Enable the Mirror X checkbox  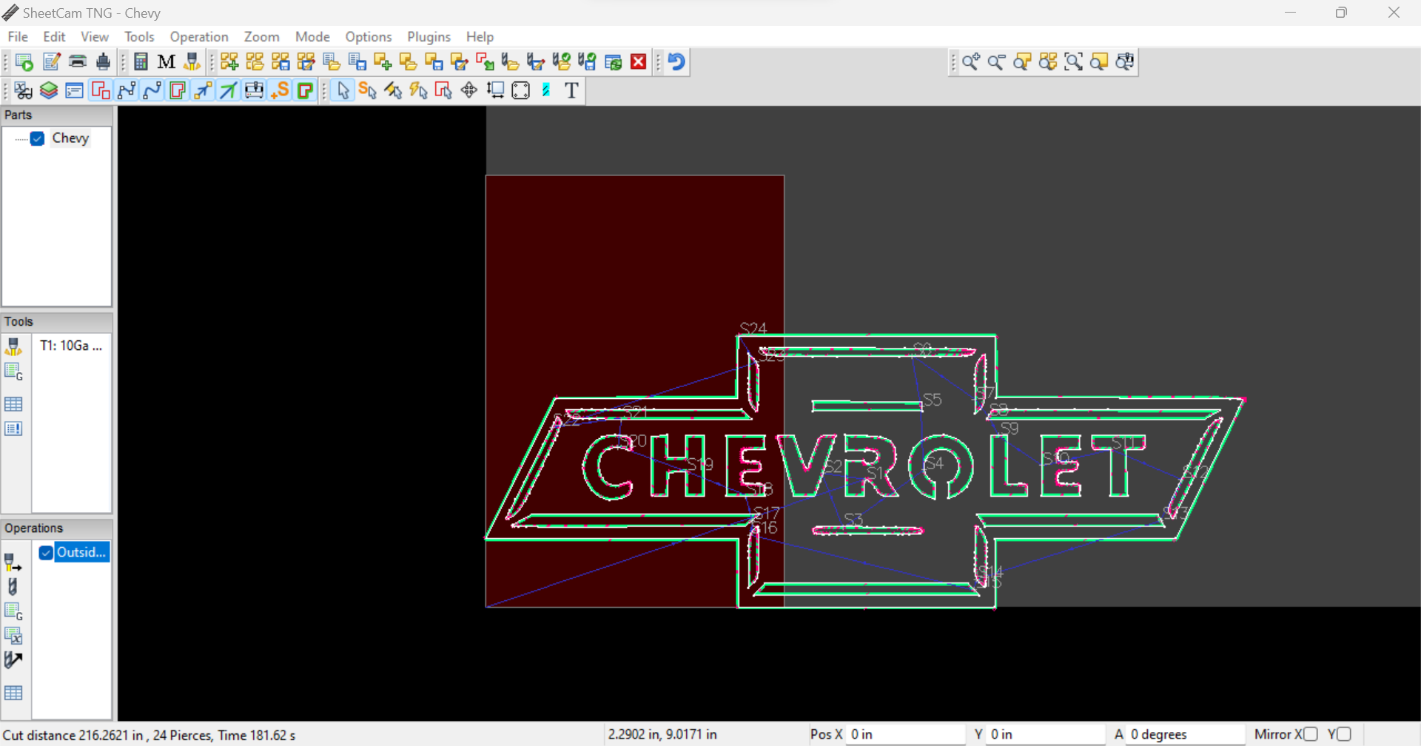[1311, 734]
